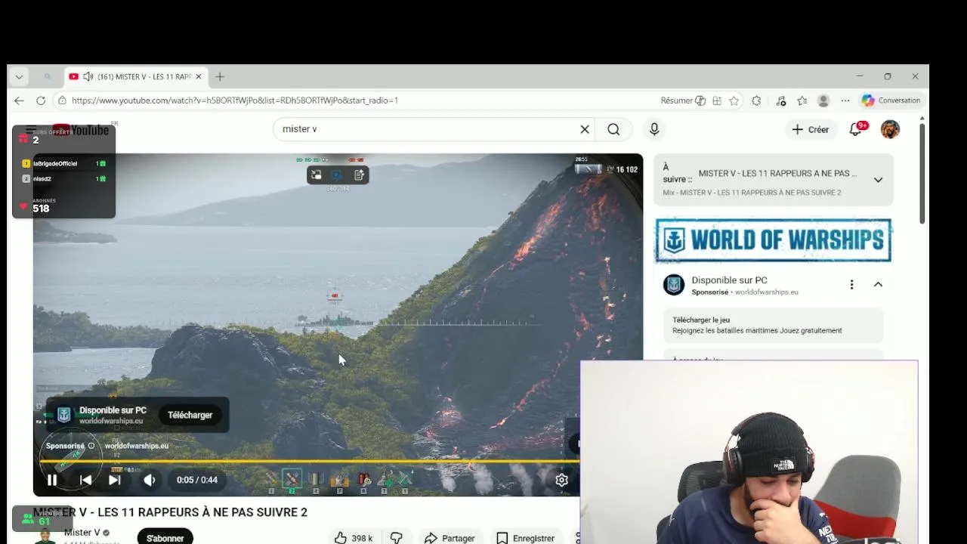Open the YouTube search with the magnifier
Screen dimensions: 967x544
point(613,129)
